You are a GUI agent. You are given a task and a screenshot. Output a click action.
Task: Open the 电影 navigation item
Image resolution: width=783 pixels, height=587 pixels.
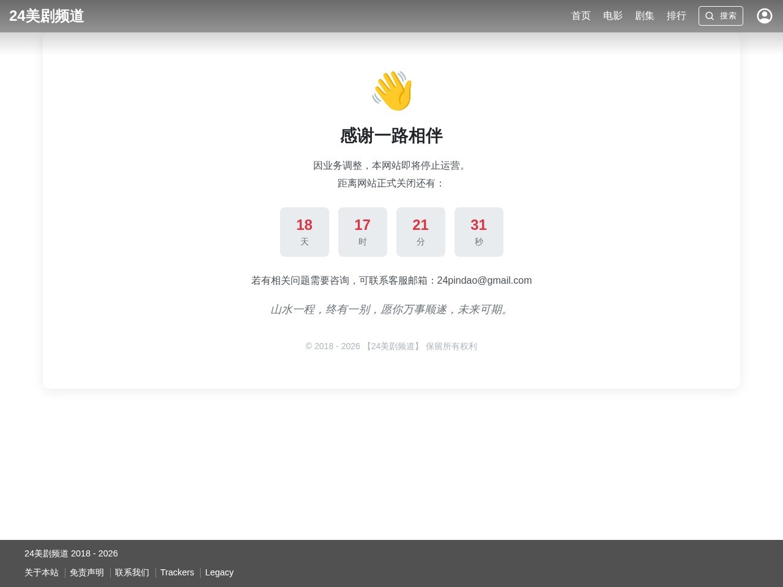point(612,16)
